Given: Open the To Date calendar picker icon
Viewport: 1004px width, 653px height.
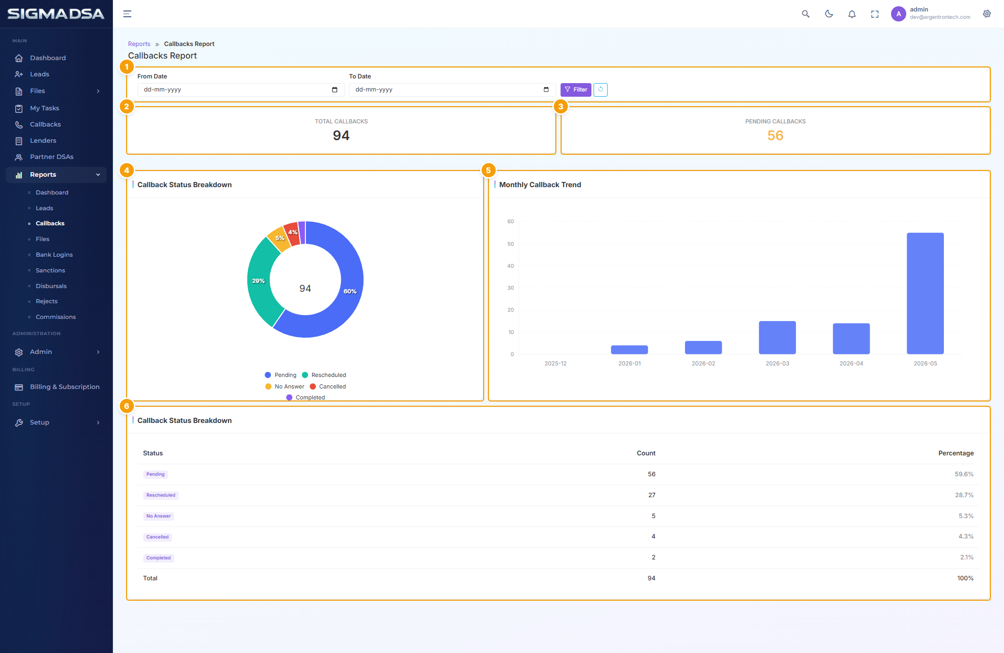Looking at the screenshot, I should pyautogui.click(x=546, y=90).
